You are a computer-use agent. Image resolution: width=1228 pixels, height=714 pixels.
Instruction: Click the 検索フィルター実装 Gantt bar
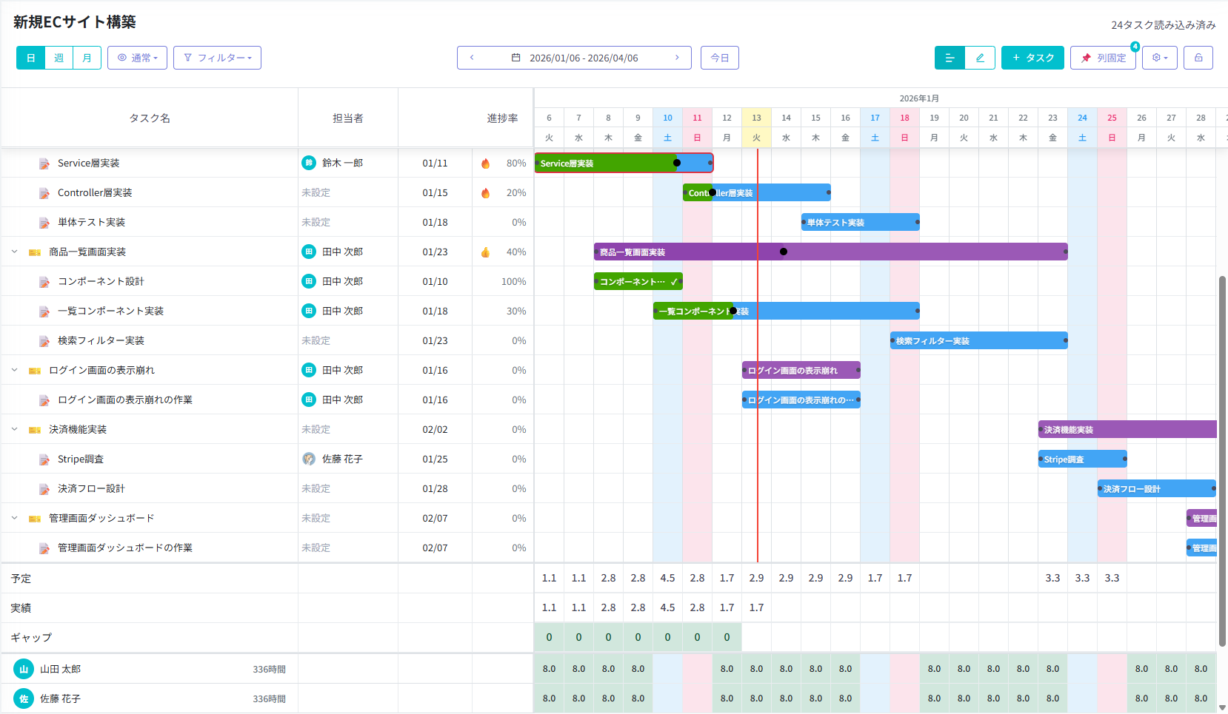click(x=978, y=340)
